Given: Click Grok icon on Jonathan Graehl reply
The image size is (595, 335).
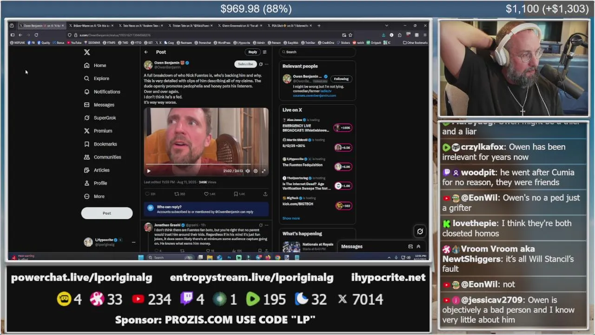Looking at the screenshot, I should [261, 225].
